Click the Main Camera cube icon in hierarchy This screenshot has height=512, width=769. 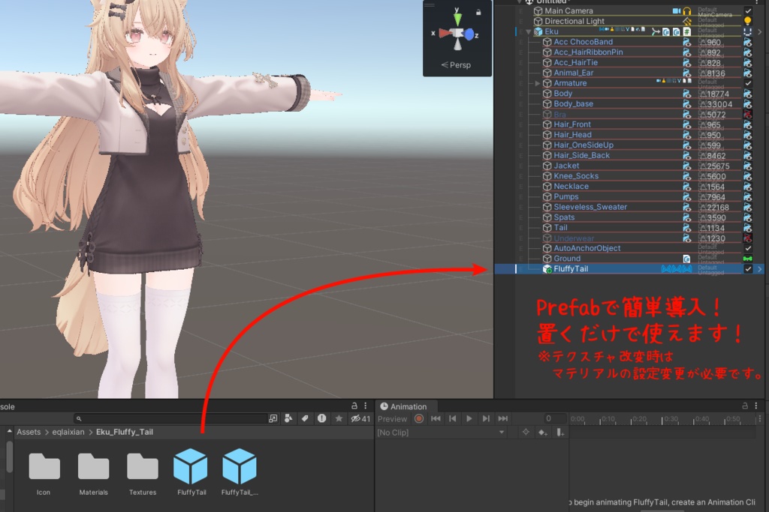click(538, 10)
